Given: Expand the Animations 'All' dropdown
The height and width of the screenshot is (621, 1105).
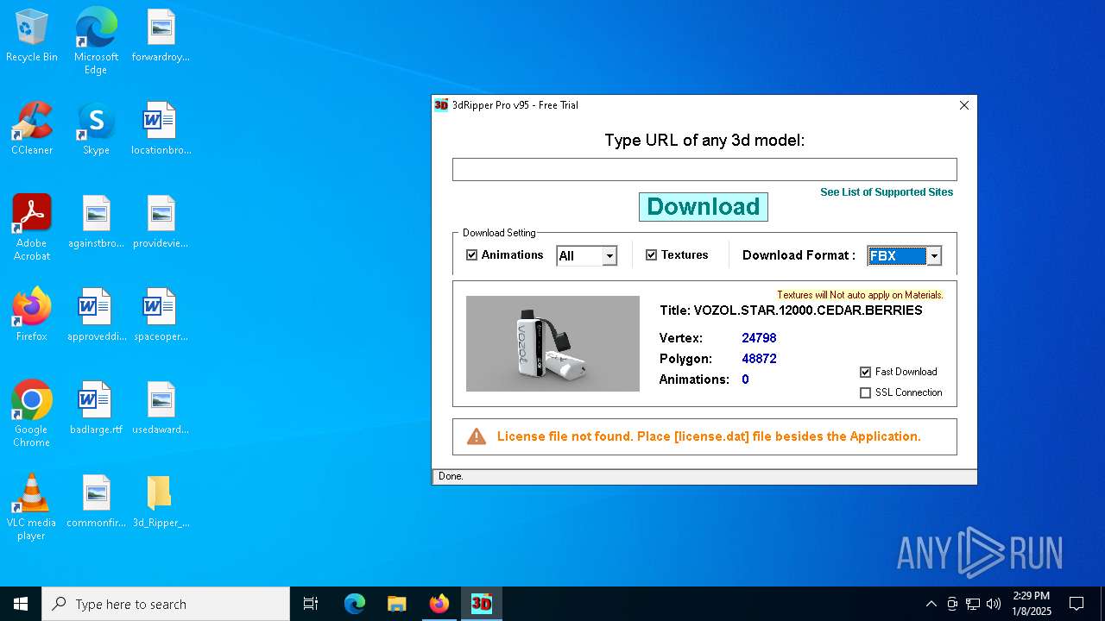Looking at the screenshot, I should [x=609, y=256].
